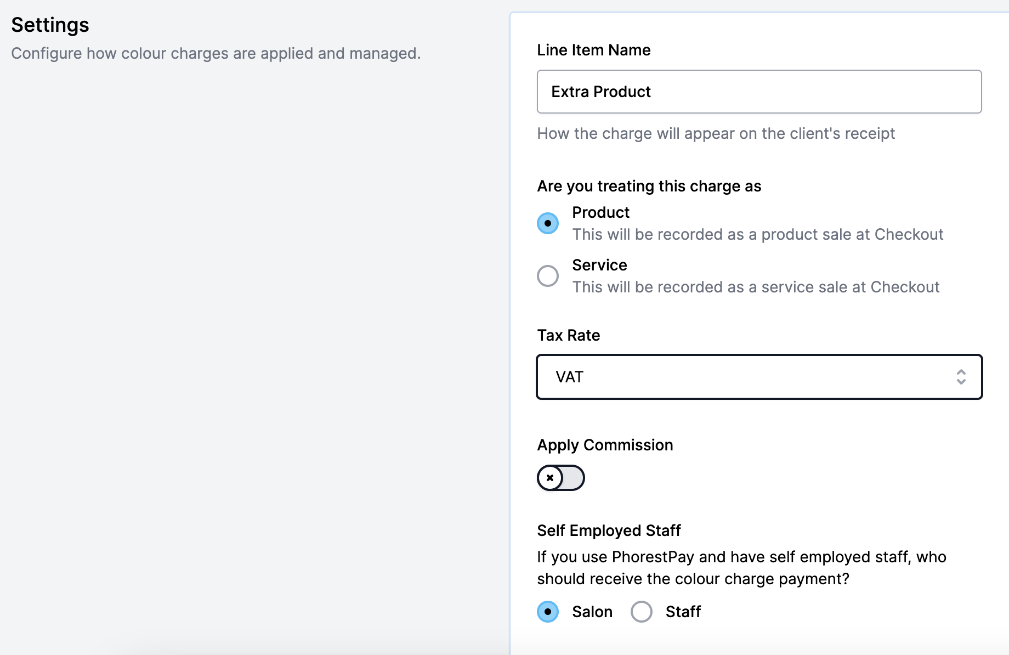Viewport: 1009px width, 655px height.
Task: Click the product sale at Checkout description
Action: pos(757,234)
